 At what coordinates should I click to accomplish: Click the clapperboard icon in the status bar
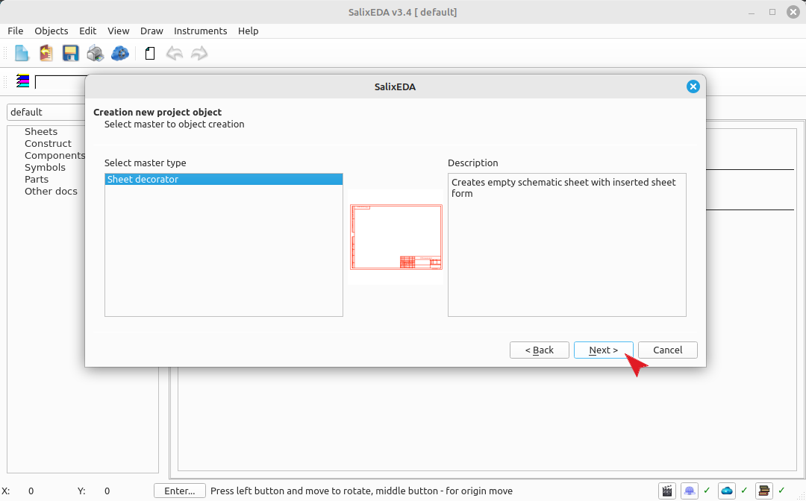(x=667, y=491)
